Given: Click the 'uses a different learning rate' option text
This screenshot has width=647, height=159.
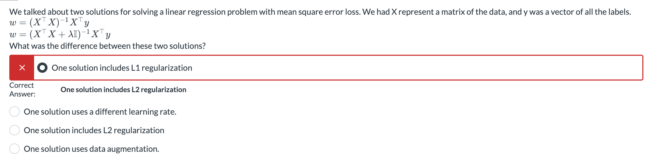Looking at the screenshot, I should (100, 112).
